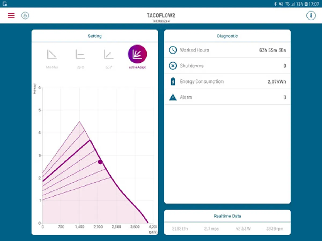Tap the Setting panel header
Viewport: 322px width, 241px height.
coord(95,36)
